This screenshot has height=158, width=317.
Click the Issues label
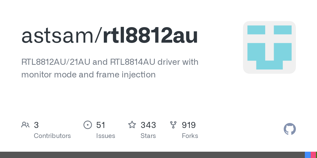[x=106, y=136]
